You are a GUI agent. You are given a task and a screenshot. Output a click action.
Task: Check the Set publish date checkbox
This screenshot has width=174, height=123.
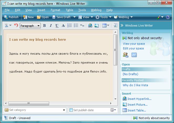[x=71, y=110]
